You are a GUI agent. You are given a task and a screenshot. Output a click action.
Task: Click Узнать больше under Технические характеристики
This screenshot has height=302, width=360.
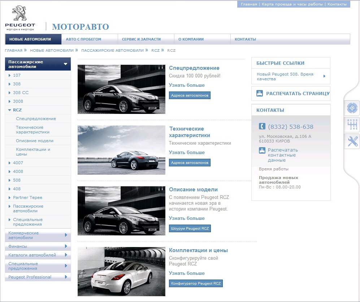point(187,153)
